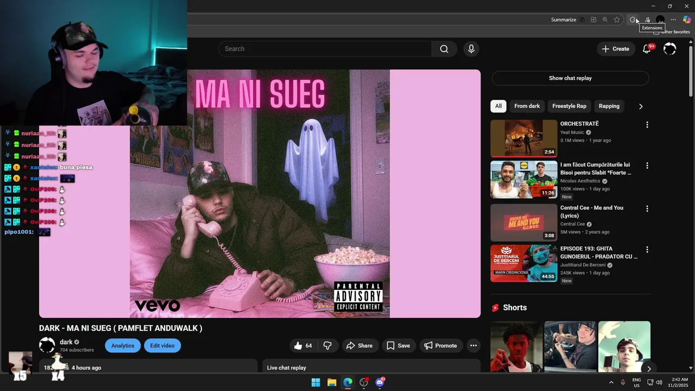Advance Shorts shelf with next arrow
Image resolution: width=695 pixels, height=391 pixels.
pyautogui.click(x=648, y=369)
